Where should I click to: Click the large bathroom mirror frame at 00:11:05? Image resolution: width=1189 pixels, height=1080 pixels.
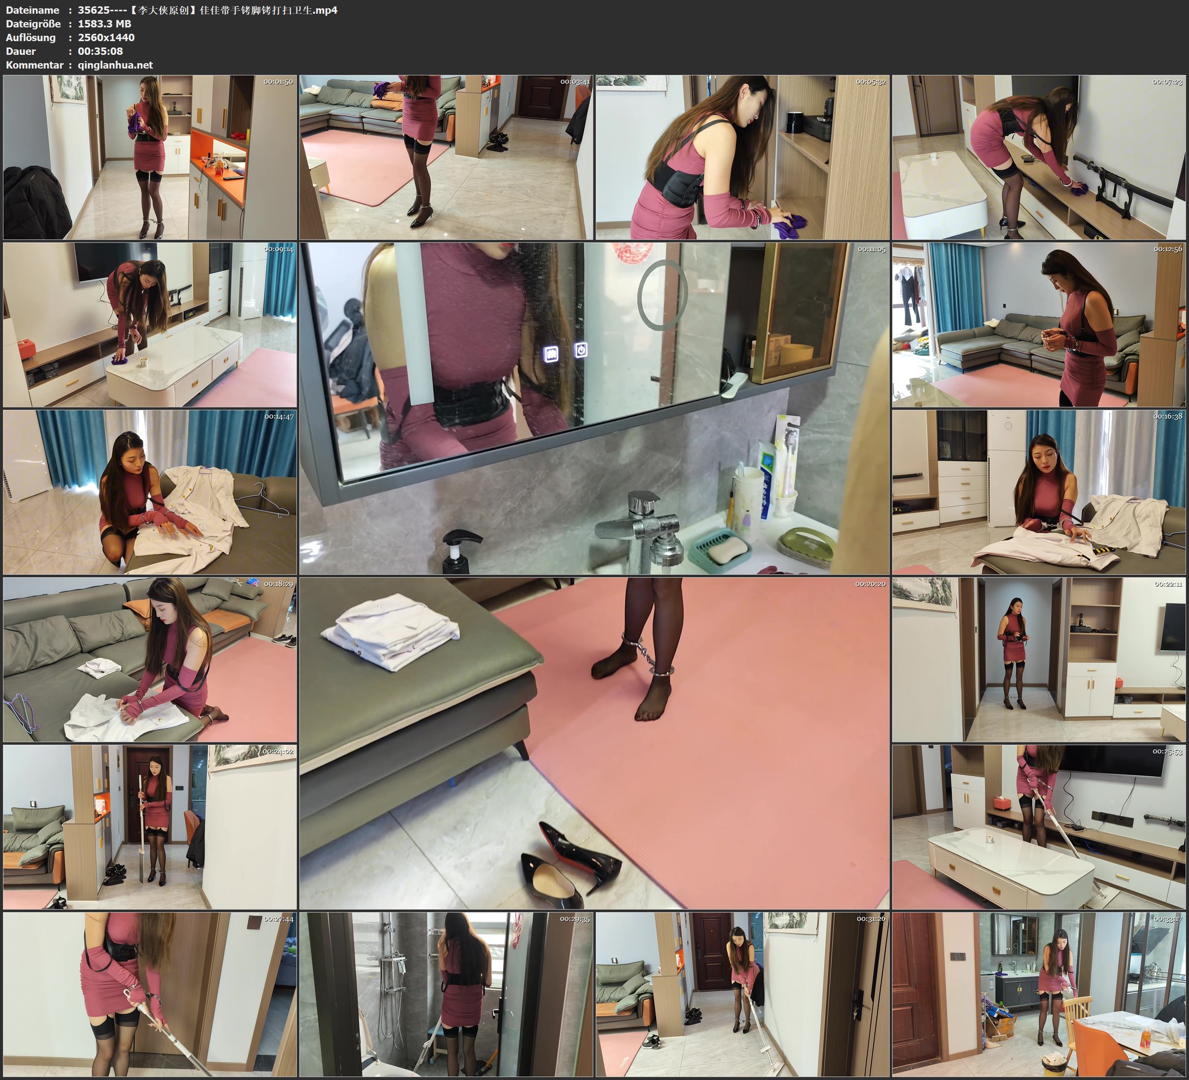coord(594,408)
